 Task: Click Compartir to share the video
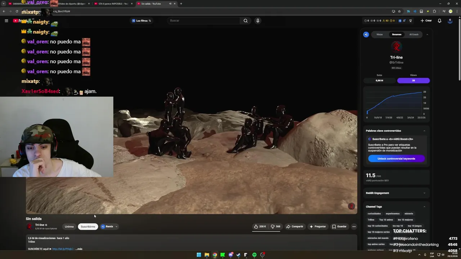295,227
